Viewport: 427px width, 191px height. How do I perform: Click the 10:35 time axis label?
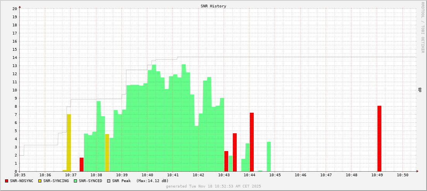[19, 175]
